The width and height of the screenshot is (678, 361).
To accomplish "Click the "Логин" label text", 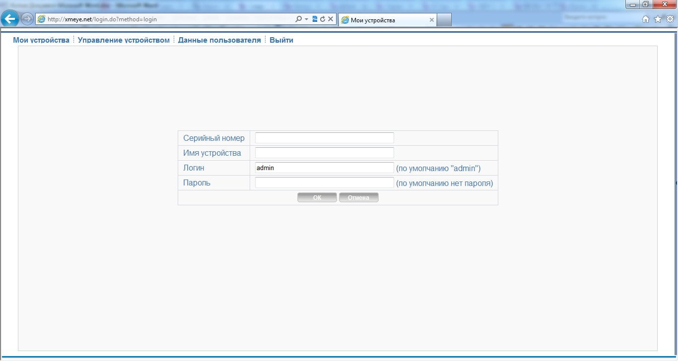I will pos(194,168).
